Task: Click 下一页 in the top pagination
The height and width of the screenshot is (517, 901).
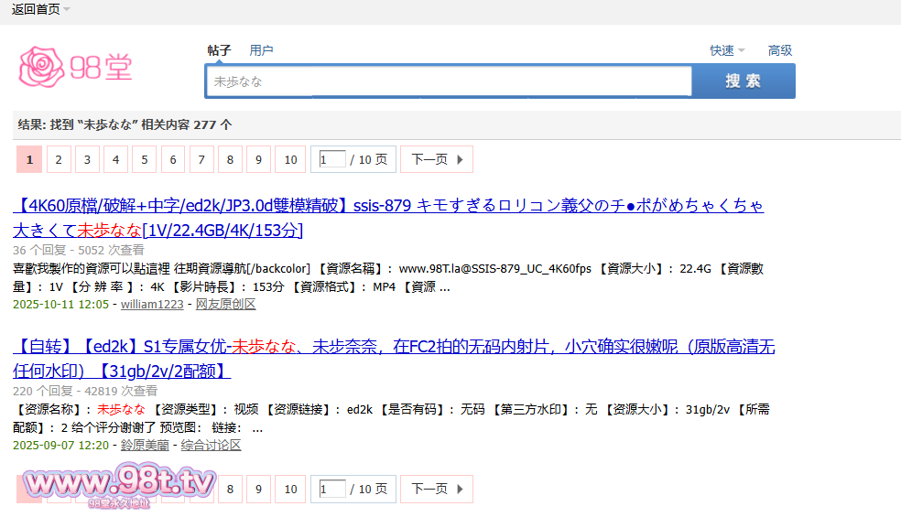Action: coord(437,159)
